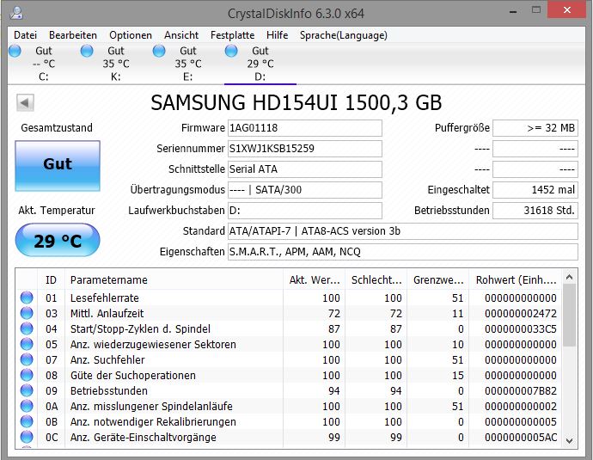
Task: Click the Firmware field 1AG01118
Action: 305,128
